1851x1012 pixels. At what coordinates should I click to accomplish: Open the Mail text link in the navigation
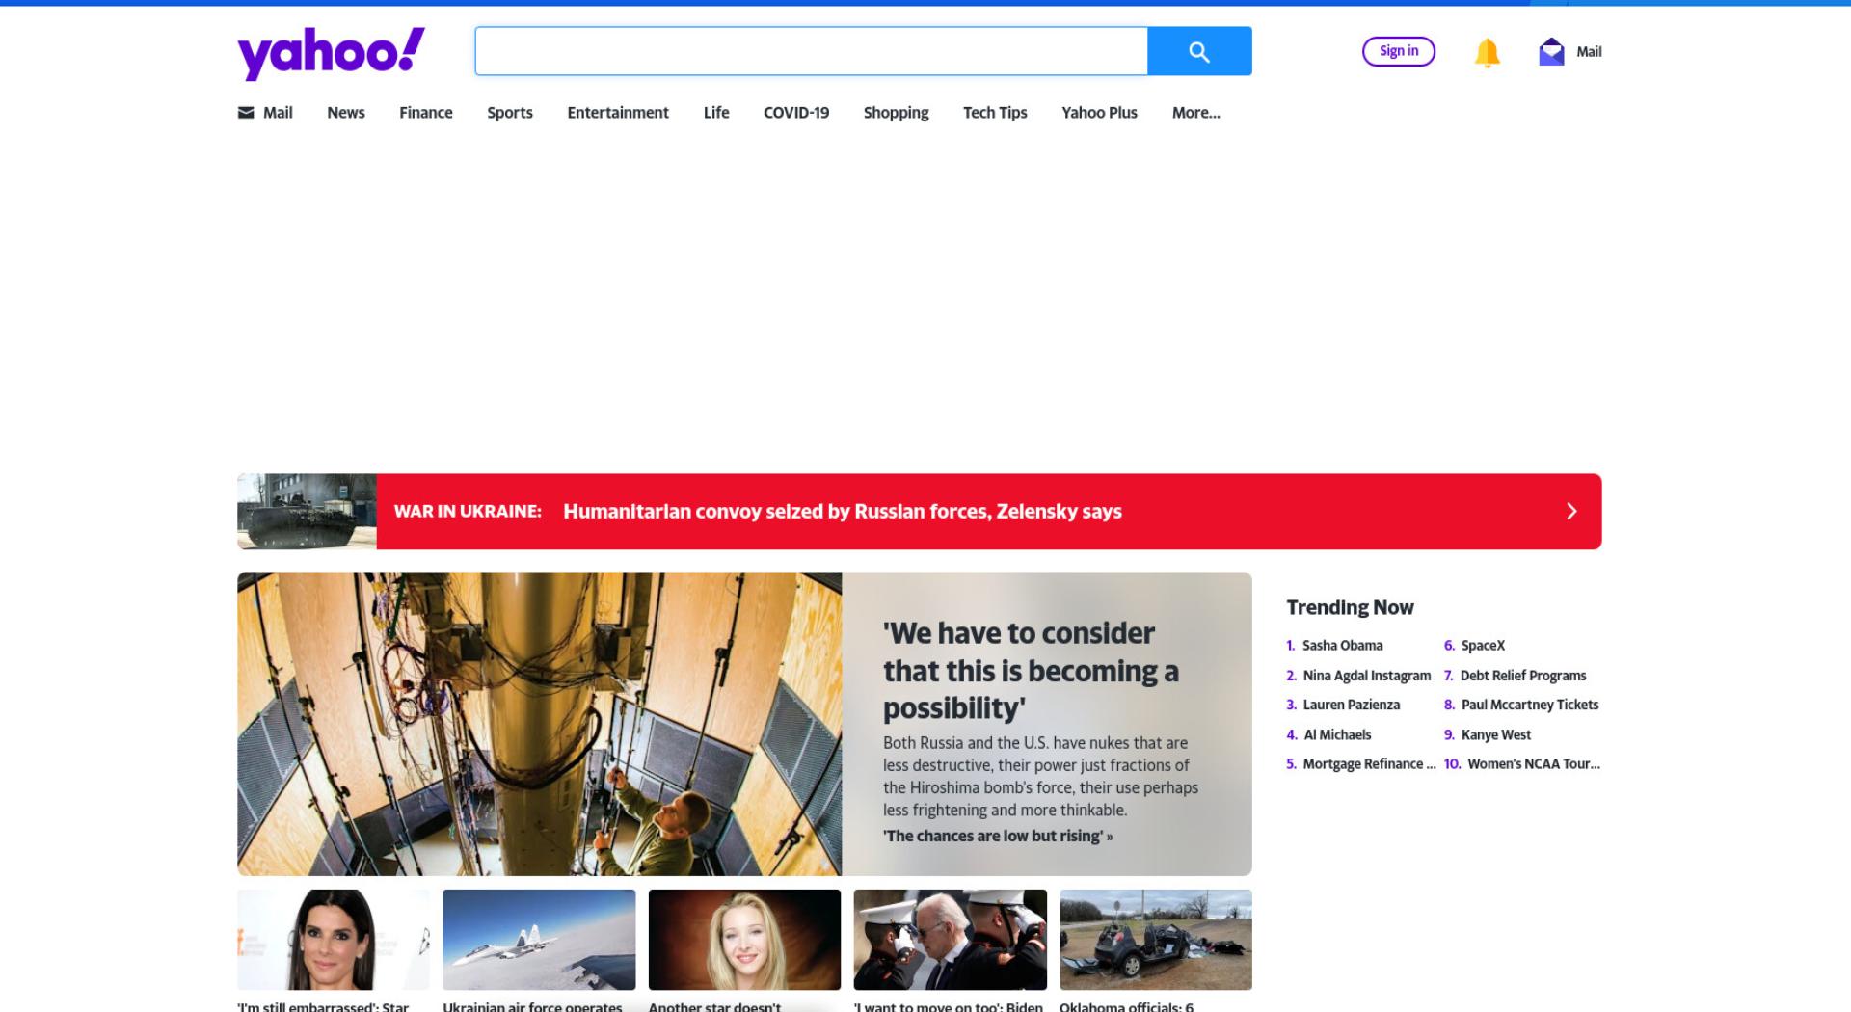(x=278, y=112)
